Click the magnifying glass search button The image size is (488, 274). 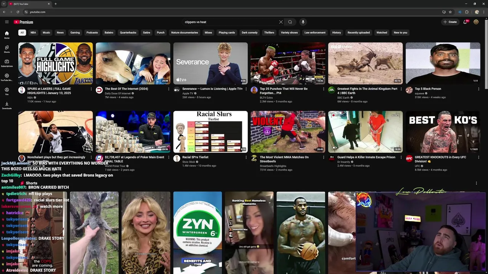(x=290, y=22)
